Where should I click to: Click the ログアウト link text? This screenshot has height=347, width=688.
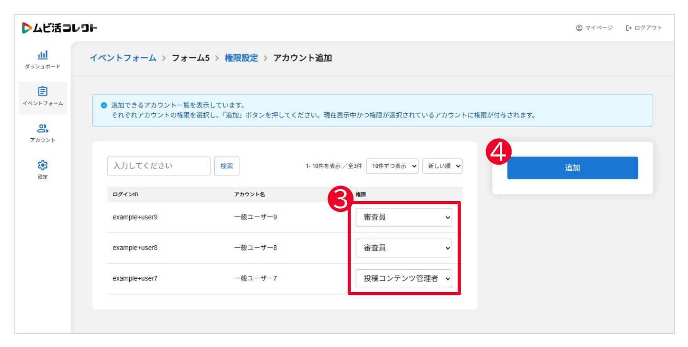(x=648, y=28)
